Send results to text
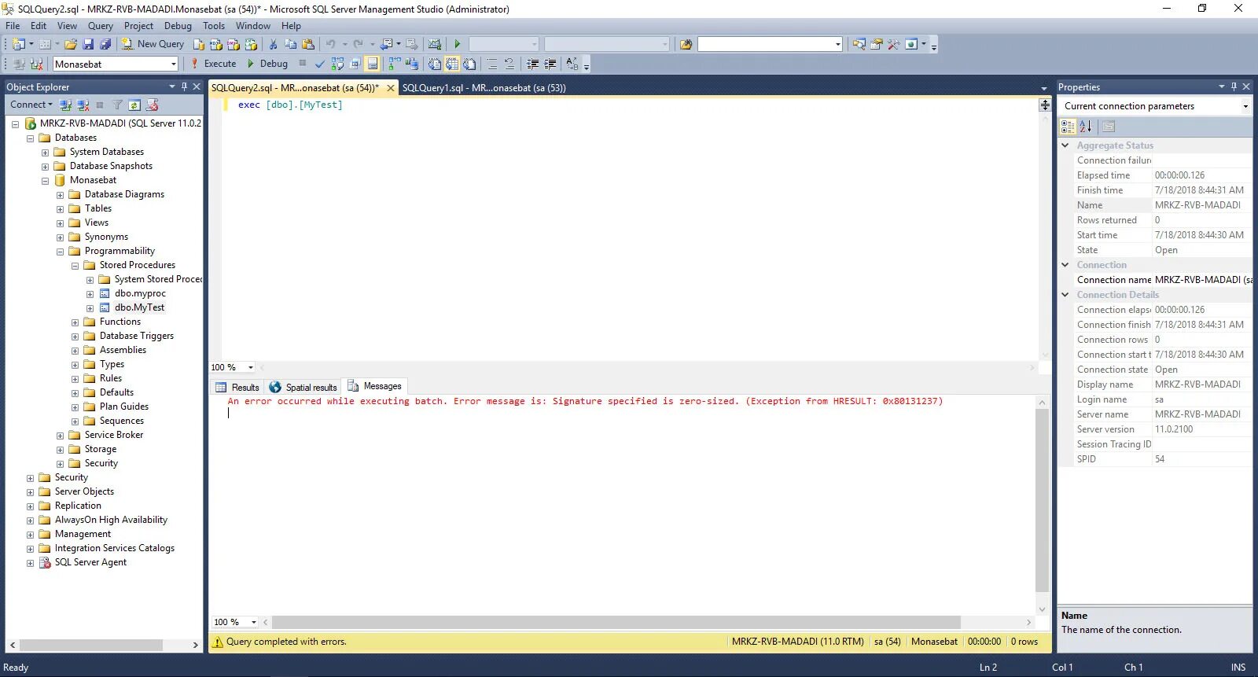The width and height of the screenshot is (1258, 677). 434,64
